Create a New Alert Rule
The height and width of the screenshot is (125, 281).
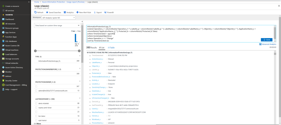(x=84, y=13)
